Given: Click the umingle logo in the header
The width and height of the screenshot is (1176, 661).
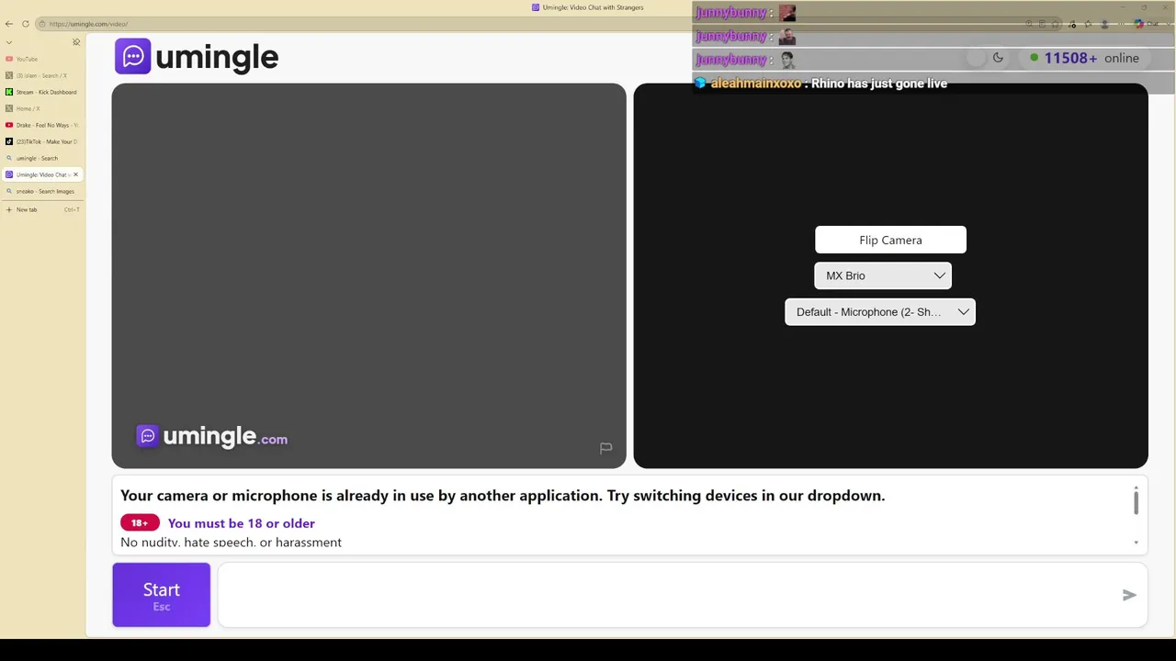Looking at the screenshot, I should [197, 57].
